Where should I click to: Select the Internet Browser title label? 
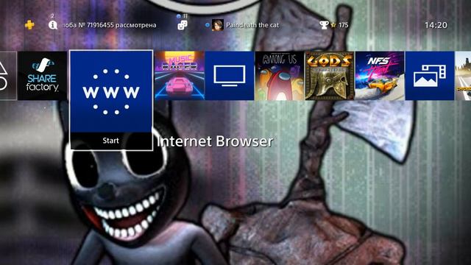click(x=215, y=141)
